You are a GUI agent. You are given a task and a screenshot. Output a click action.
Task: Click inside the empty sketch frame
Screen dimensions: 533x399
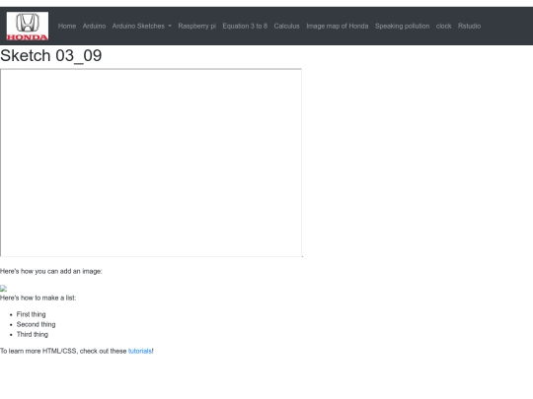tap(151, 163)
